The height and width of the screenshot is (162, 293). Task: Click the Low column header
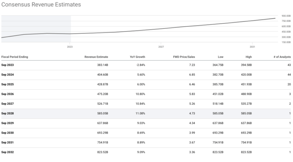coord(221,57)
